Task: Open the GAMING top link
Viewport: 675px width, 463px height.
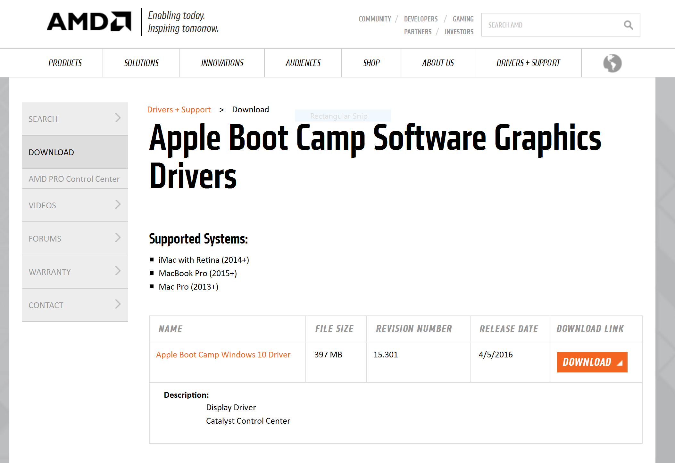Action: click(463, 19)
